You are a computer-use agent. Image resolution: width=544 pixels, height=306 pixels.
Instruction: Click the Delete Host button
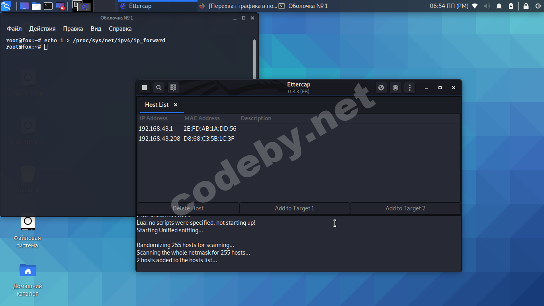coord(188,208)
